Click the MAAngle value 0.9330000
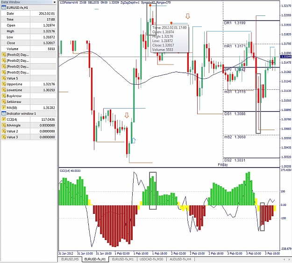 [x=47, y=125]
